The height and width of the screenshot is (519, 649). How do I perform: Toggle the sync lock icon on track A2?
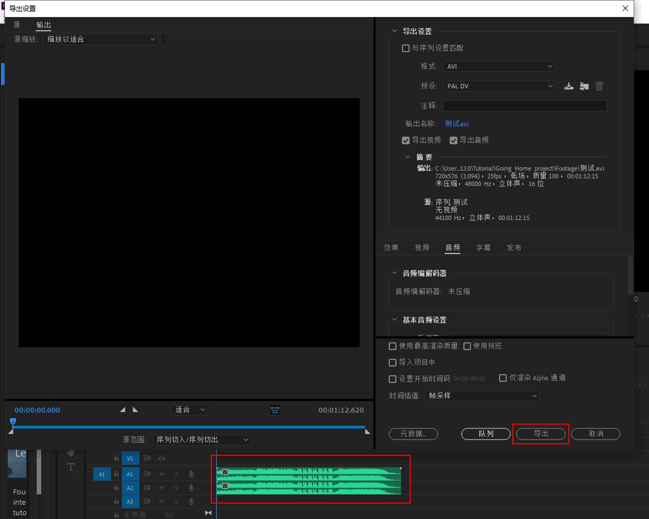[147, 488]
